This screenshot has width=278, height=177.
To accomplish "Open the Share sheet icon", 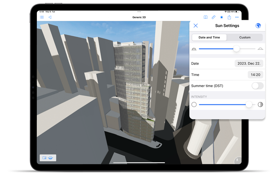I will [x=229, y=17].
